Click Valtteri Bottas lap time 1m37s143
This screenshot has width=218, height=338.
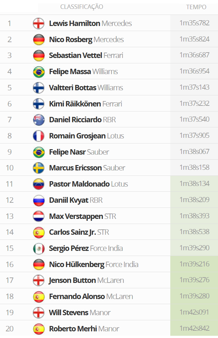click(195, 87)
